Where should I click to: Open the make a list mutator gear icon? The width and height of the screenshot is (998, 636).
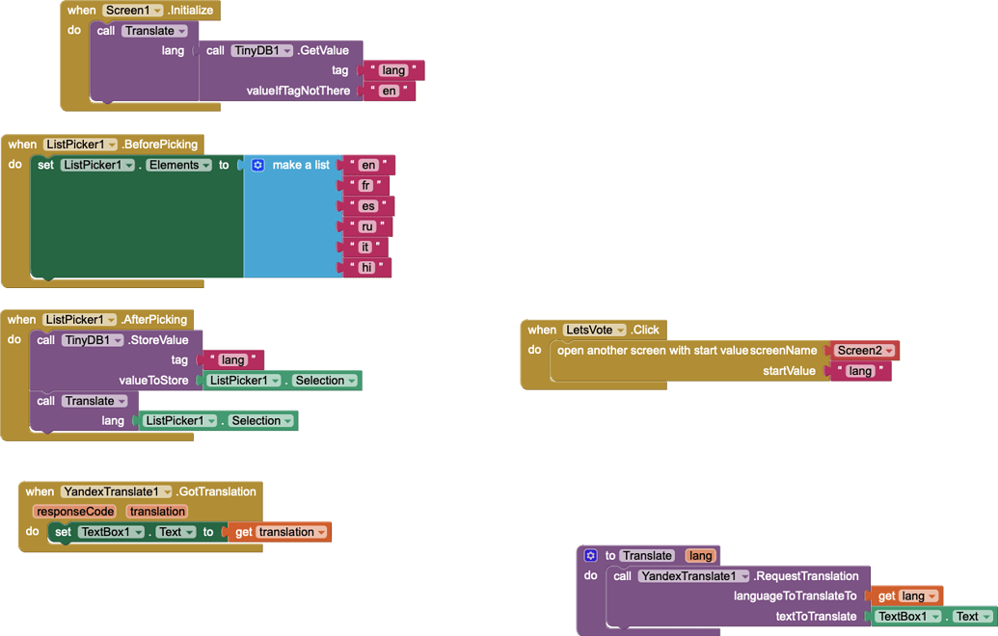[x=256, y=165]
